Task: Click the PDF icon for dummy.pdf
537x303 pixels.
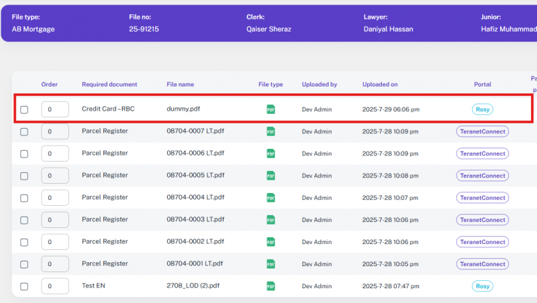Action: coord(271,109)
